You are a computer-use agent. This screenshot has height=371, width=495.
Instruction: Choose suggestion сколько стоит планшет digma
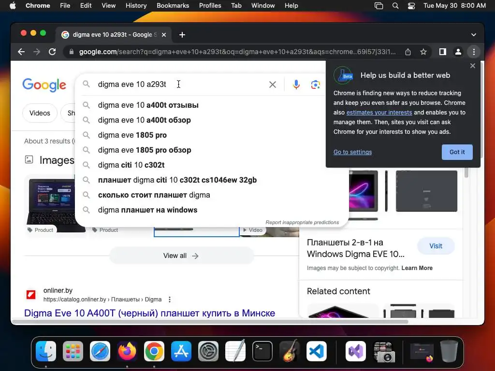point(212,195)
